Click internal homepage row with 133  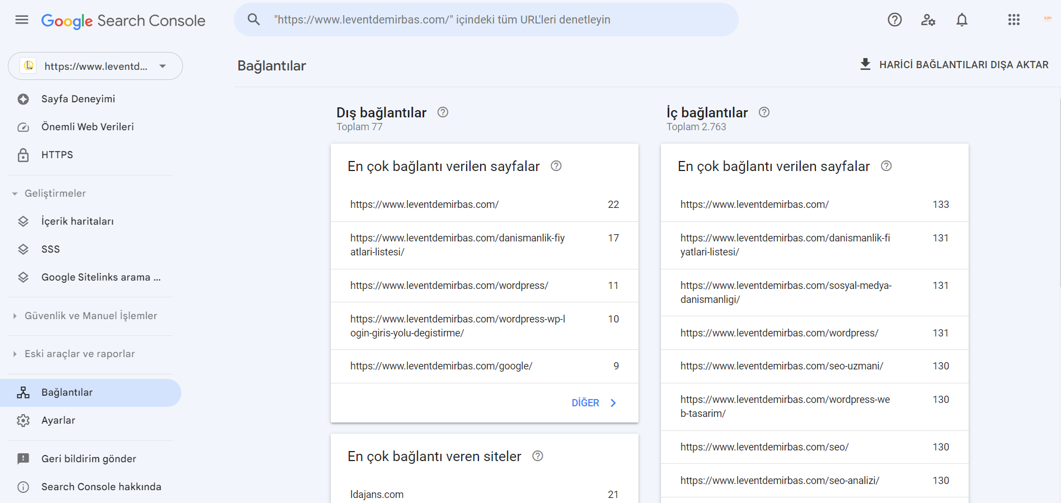815,205
